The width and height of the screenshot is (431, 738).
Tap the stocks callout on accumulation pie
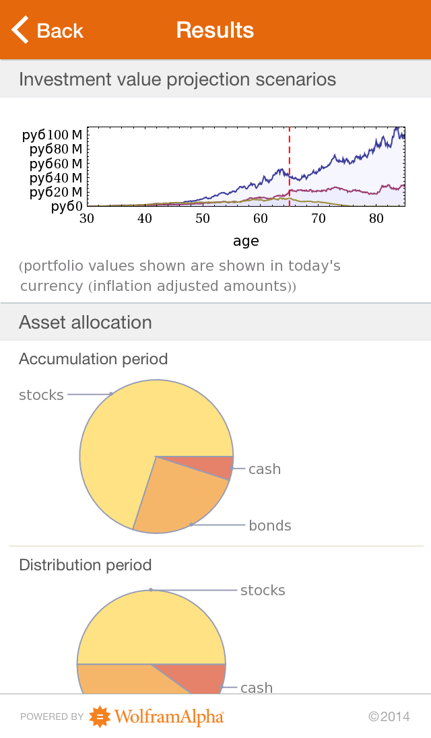click(40, 395)
